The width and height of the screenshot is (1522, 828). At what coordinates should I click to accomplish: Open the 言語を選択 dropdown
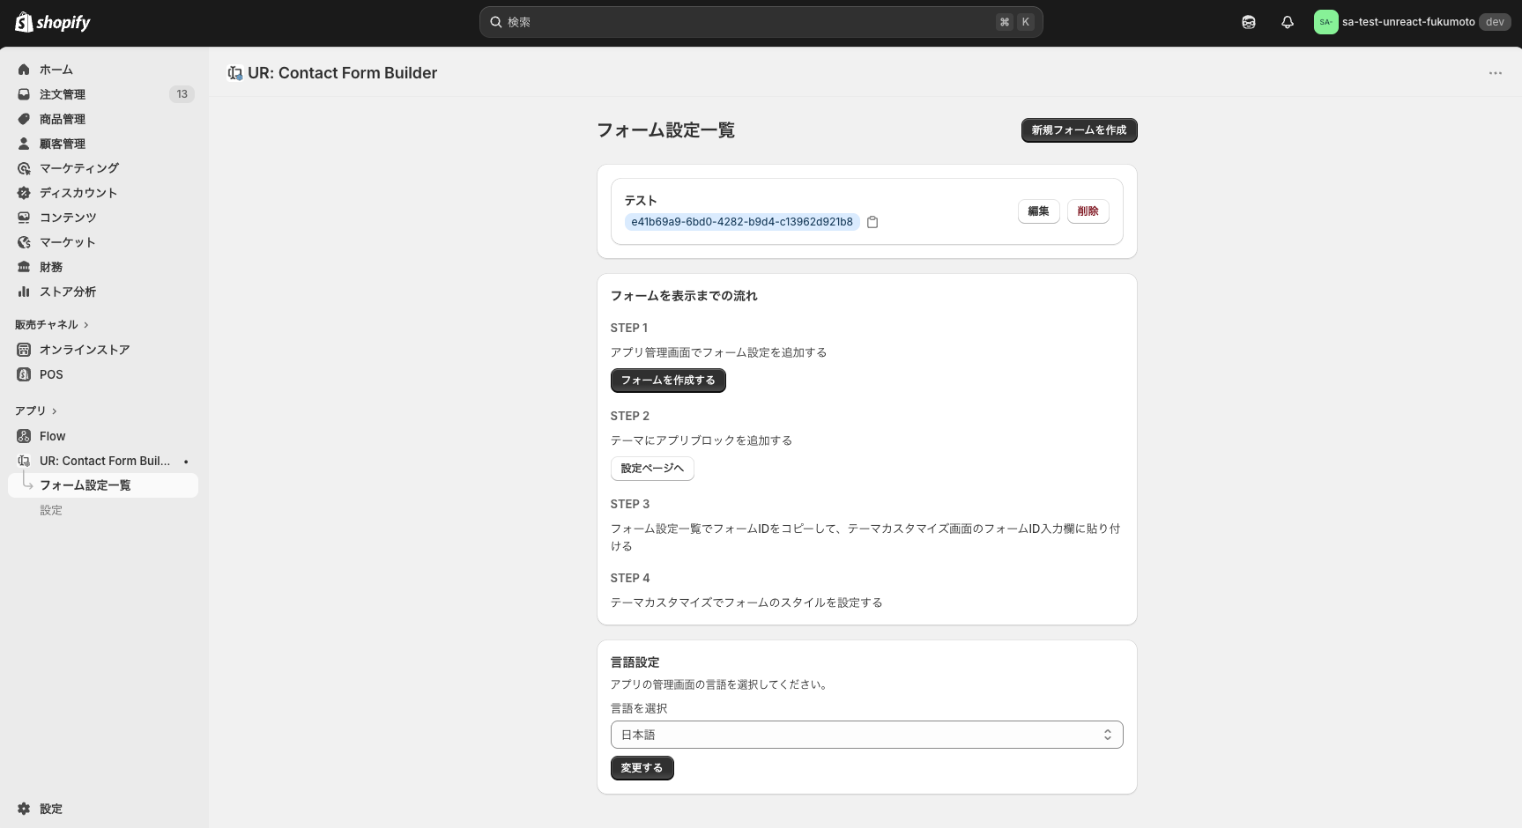pos(866,735)
